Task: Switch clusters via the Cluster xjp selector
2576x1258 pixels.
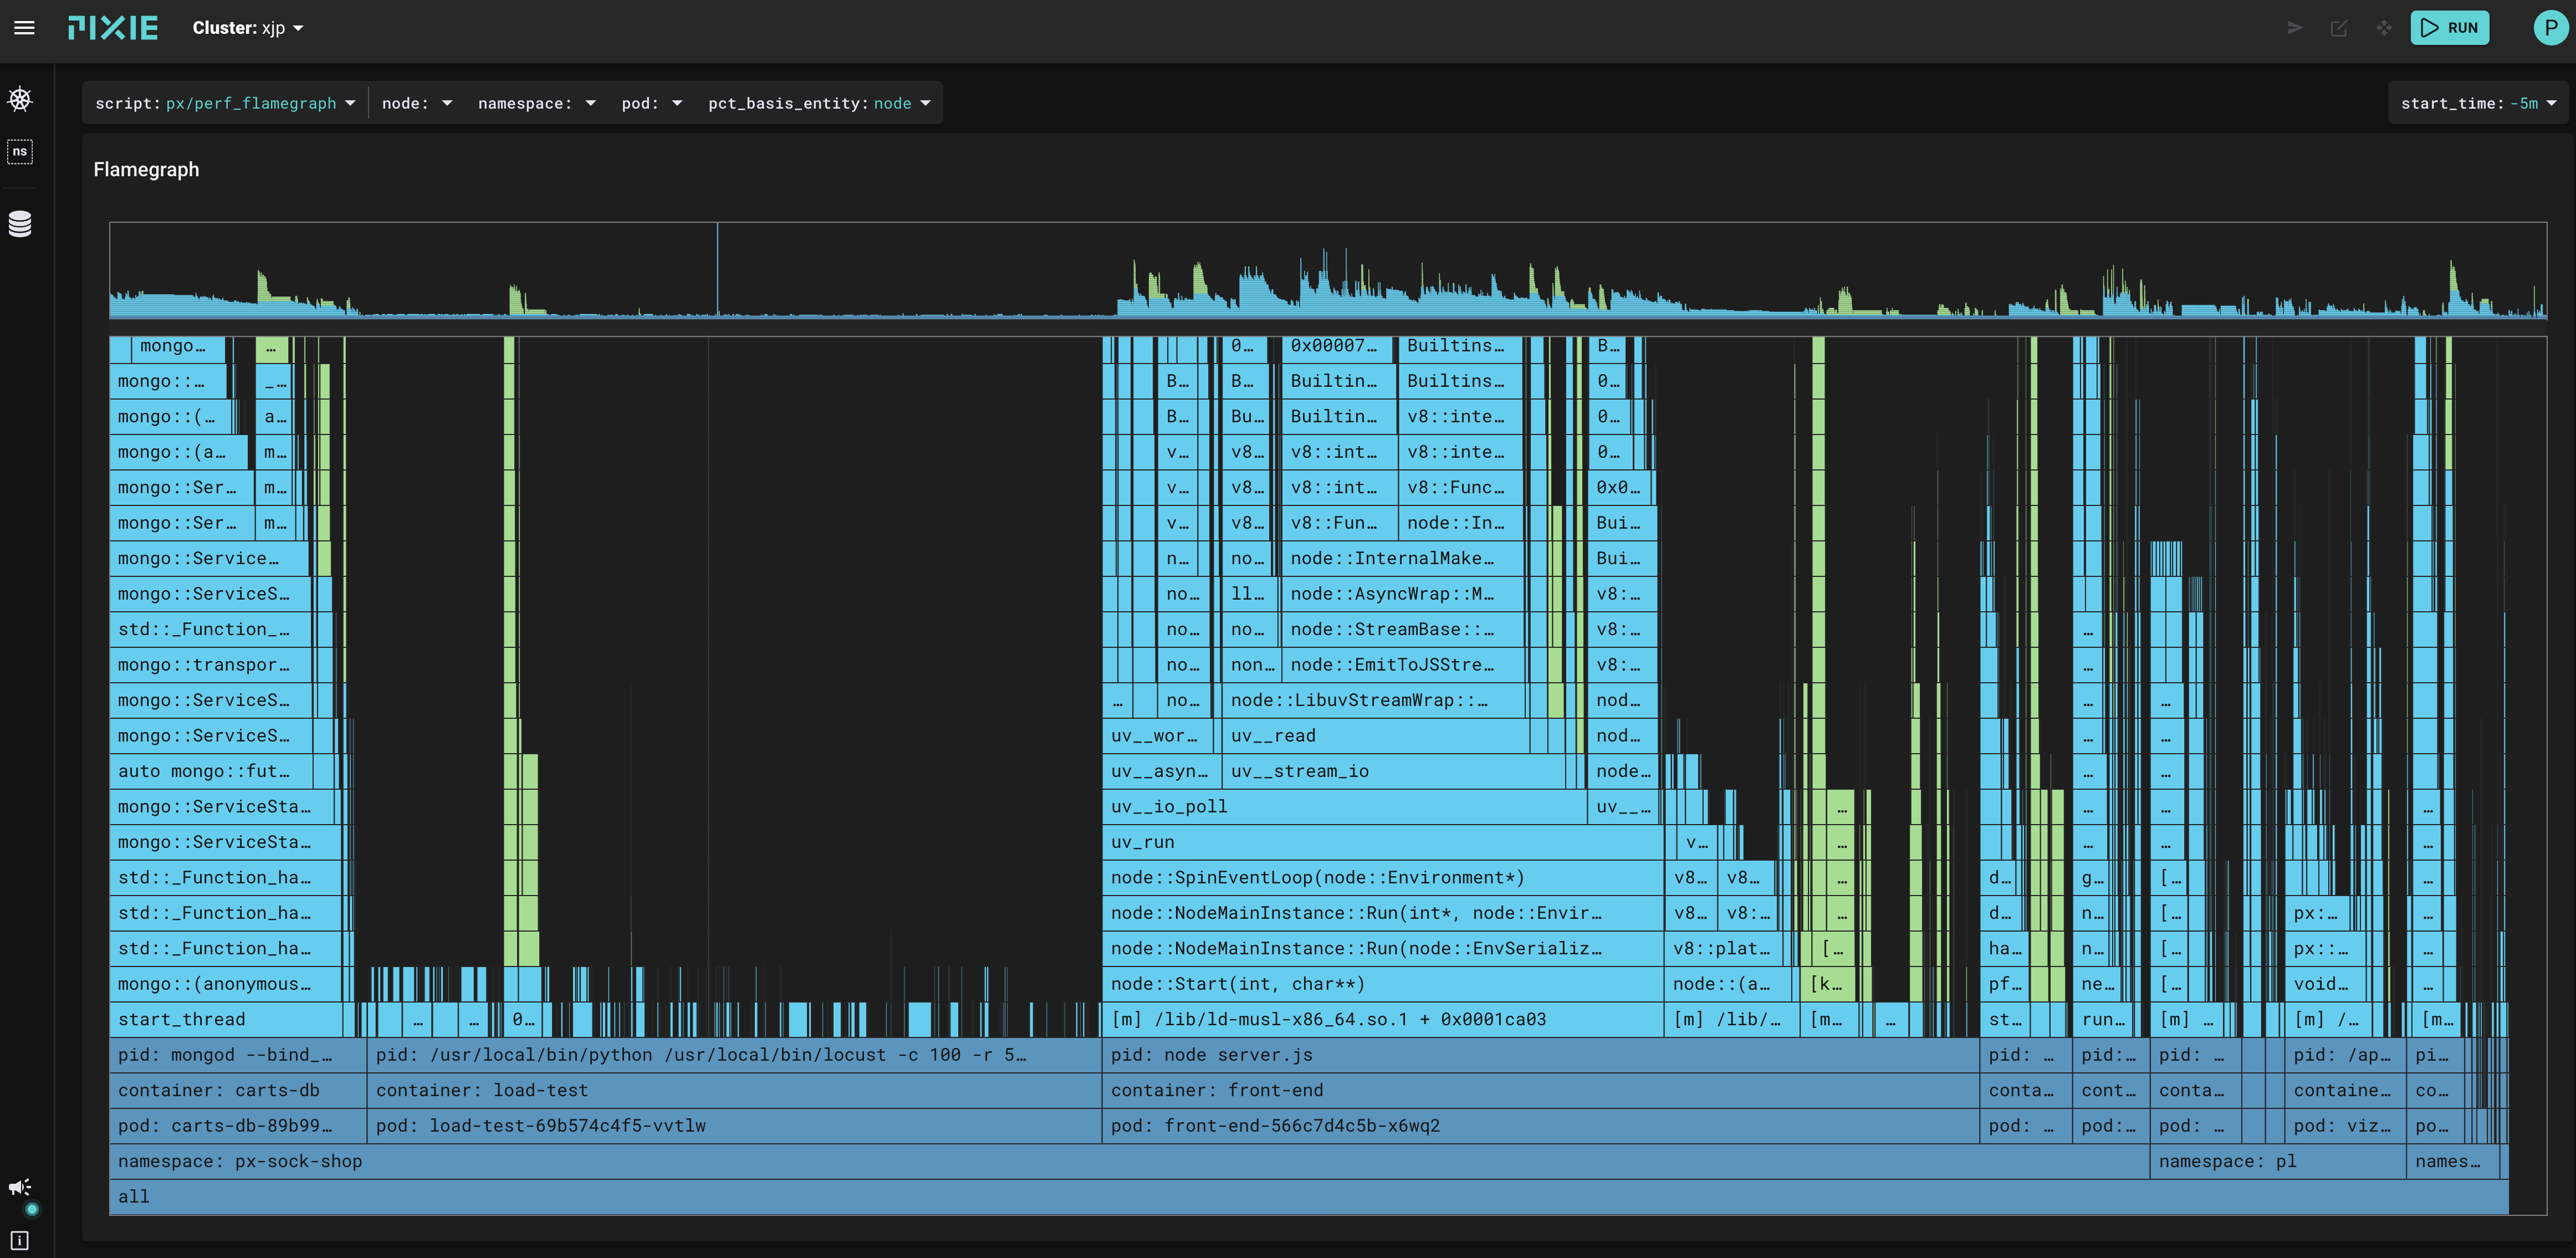Action: [248, 28]
